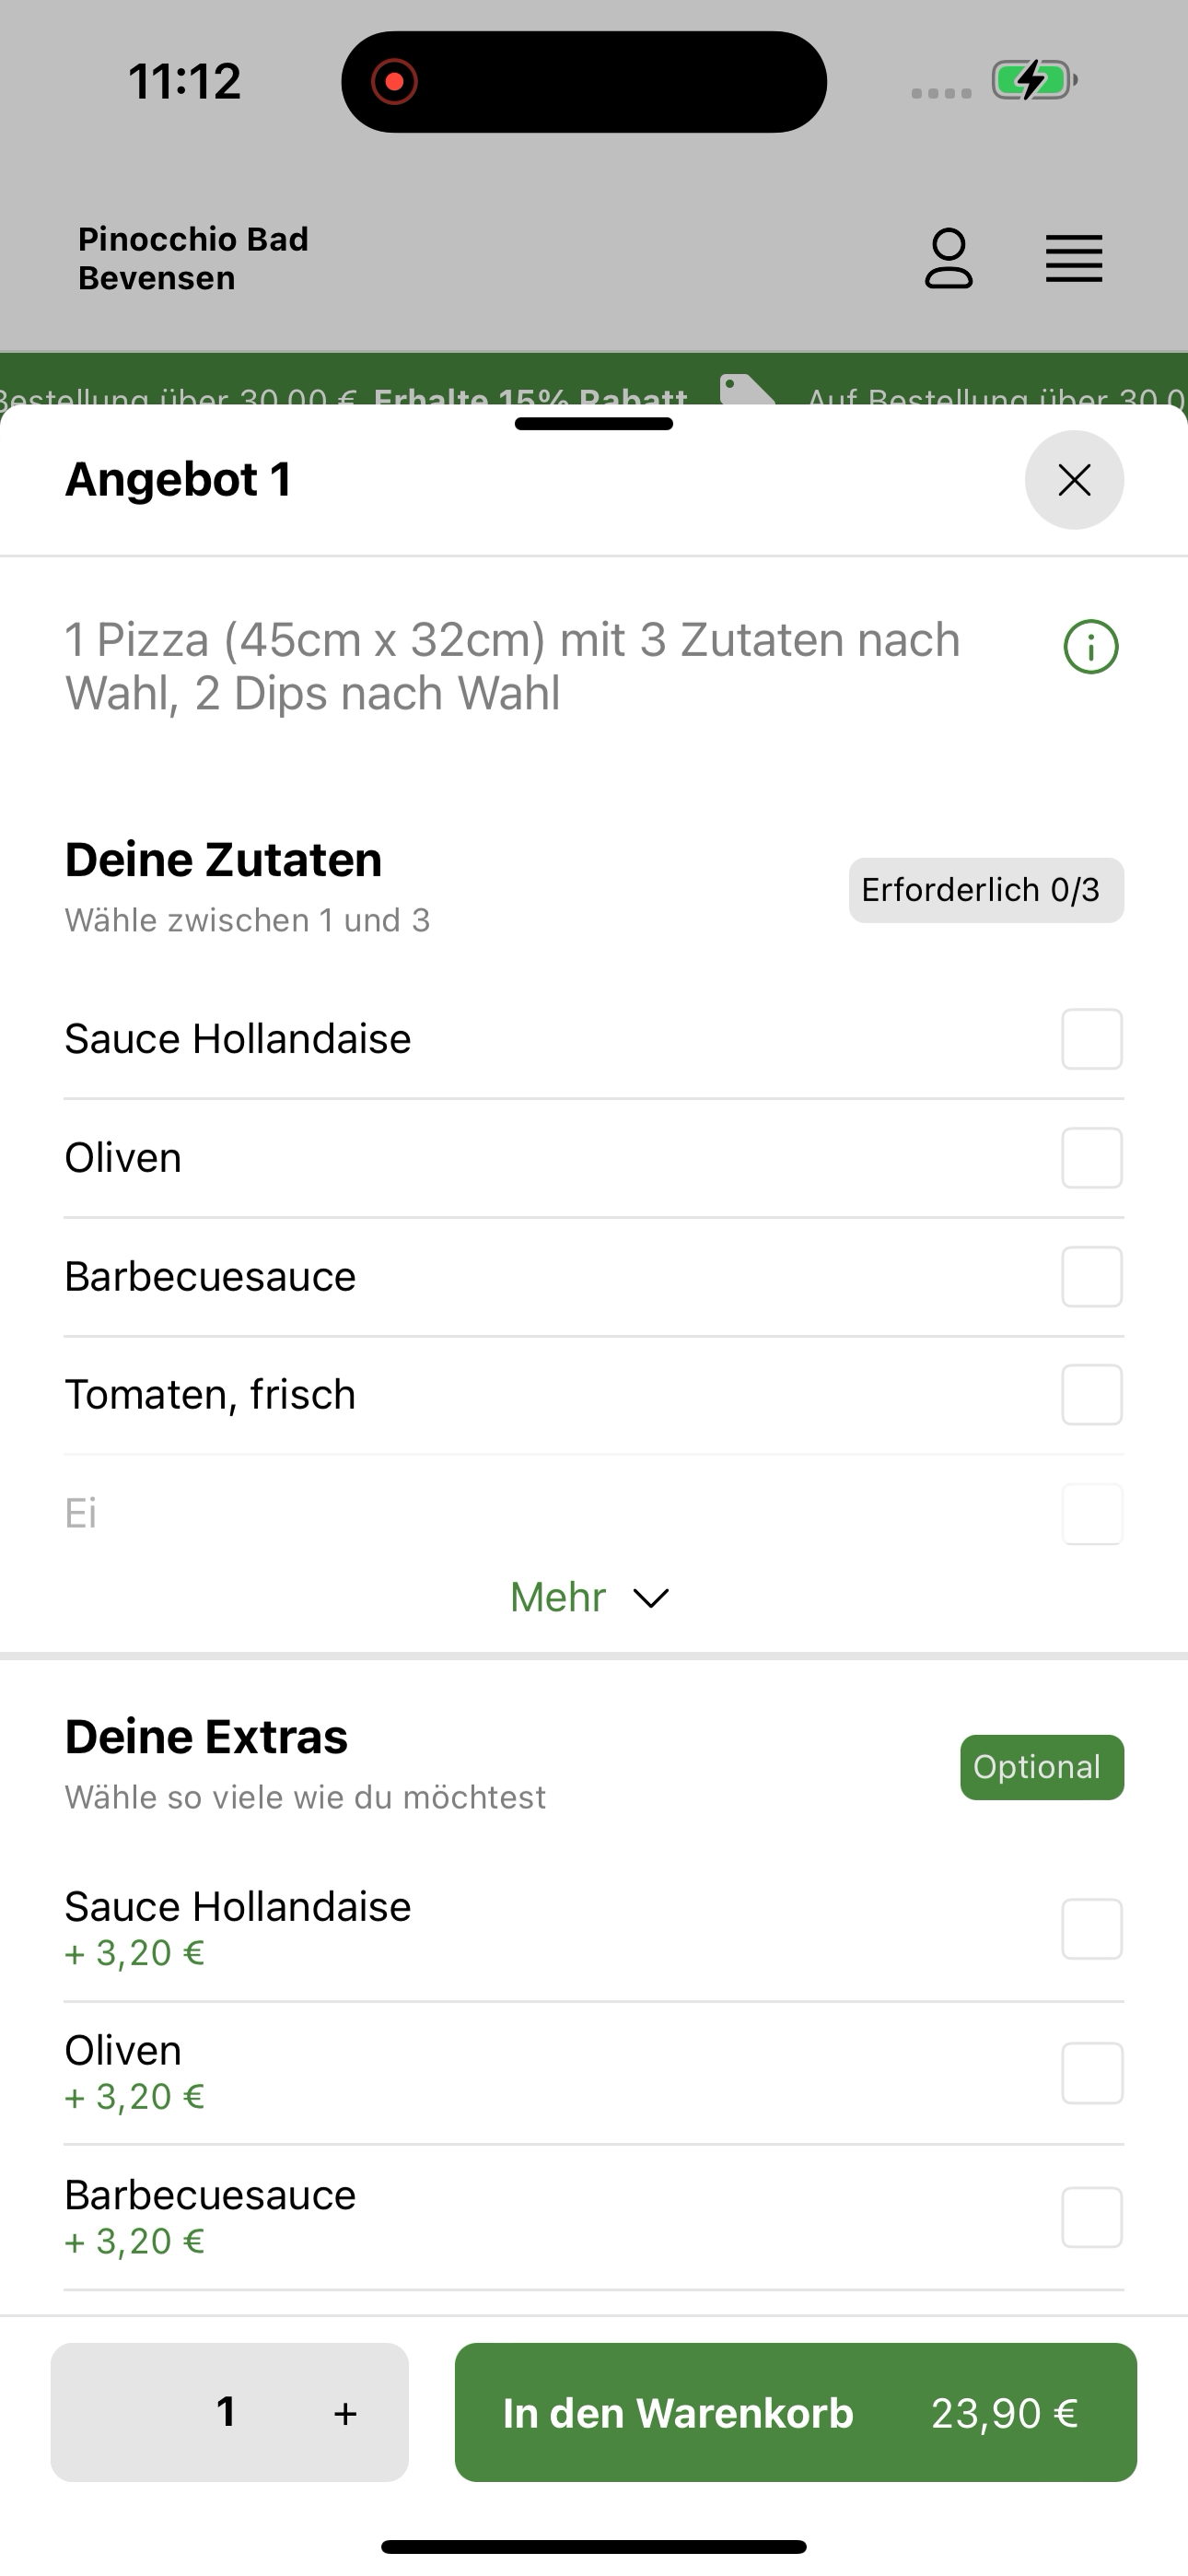Screen dimensions: 1188x2576
Task: Tap the chevron next to Mehr
Action: pos(651,1598)
